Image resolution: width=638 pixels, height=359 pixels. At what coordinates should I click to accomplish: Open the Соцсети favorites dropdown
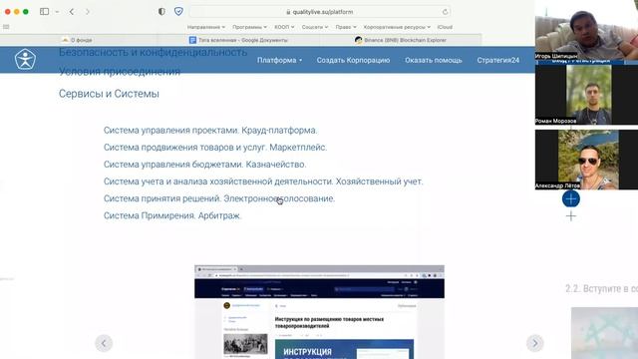click(x=315, y=27)
